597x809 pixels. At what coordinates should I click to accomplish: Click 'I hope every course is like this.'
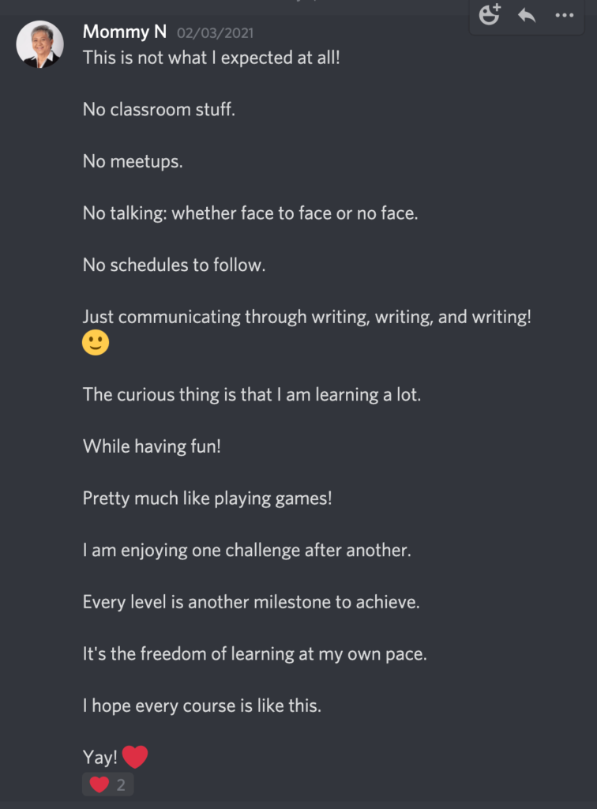202,706
